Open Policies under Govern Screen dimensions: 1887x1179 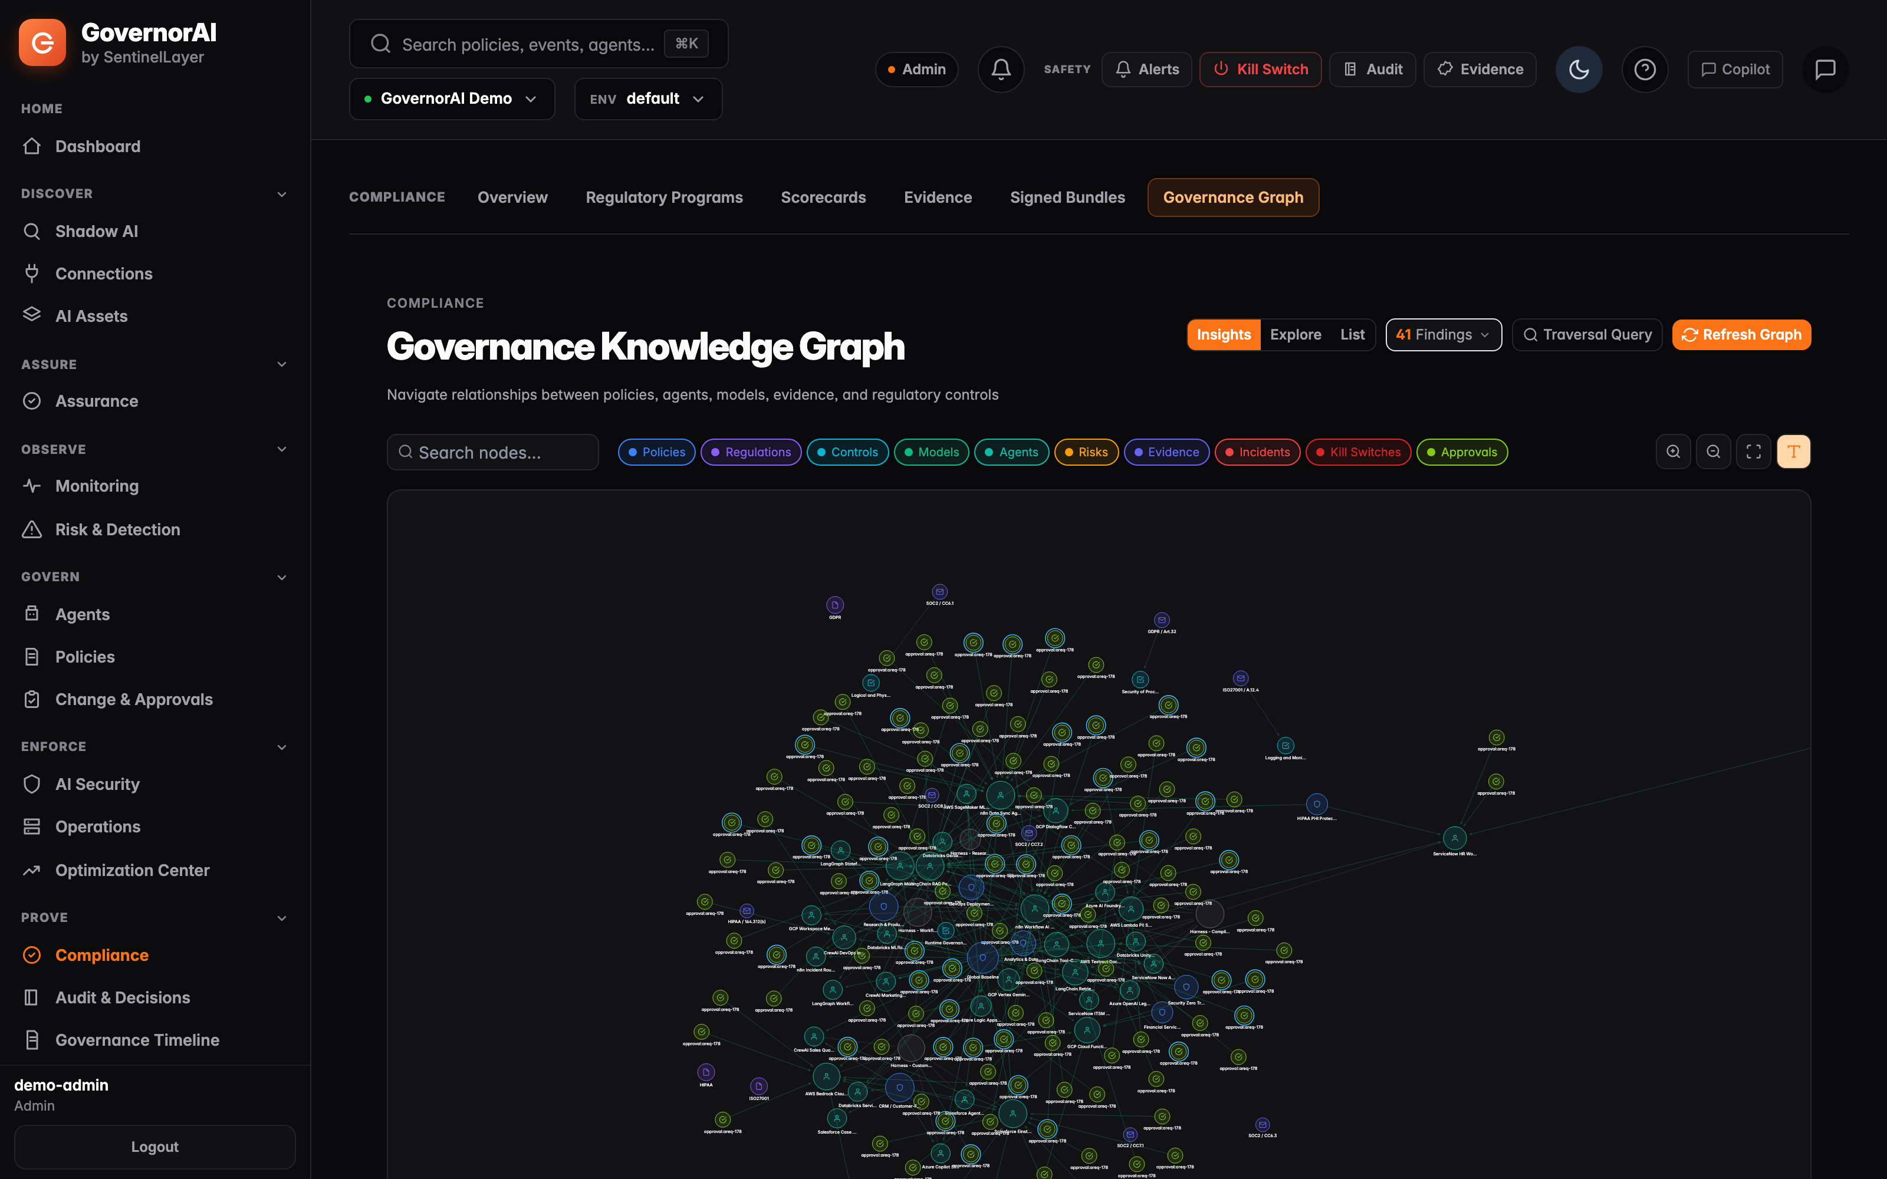coord(154,657)
